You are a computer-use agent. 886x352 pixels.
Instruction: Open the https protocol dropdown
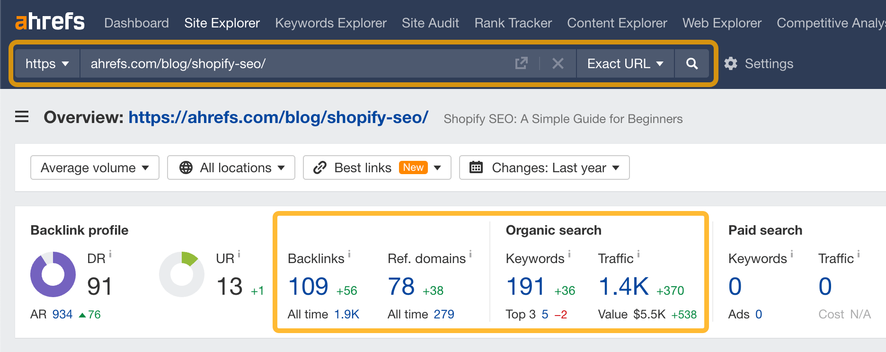coord(47,63)
